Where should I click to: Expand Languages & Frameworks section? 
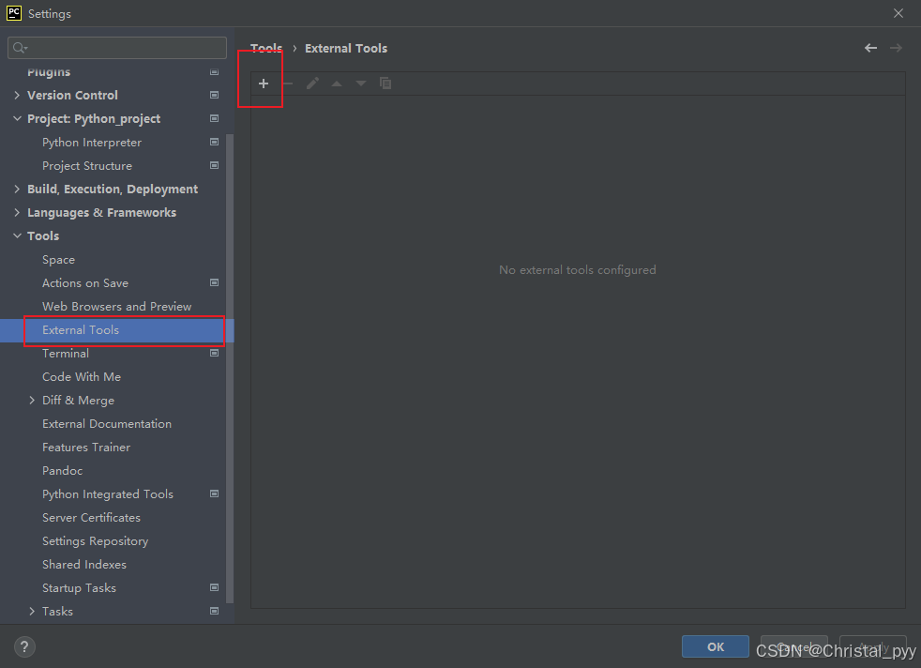tap(17, 213)
